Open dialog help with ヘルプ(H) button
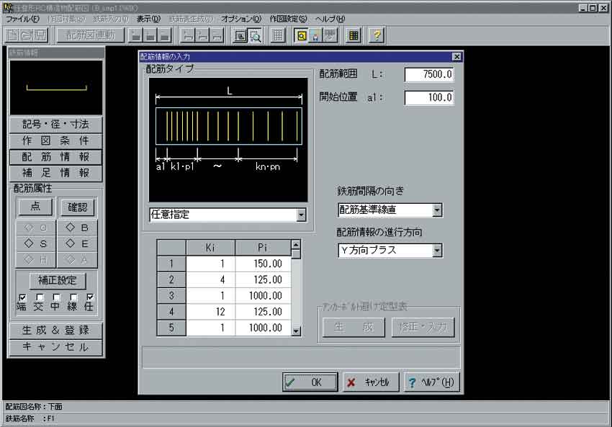612x427 pixels. 431,382
